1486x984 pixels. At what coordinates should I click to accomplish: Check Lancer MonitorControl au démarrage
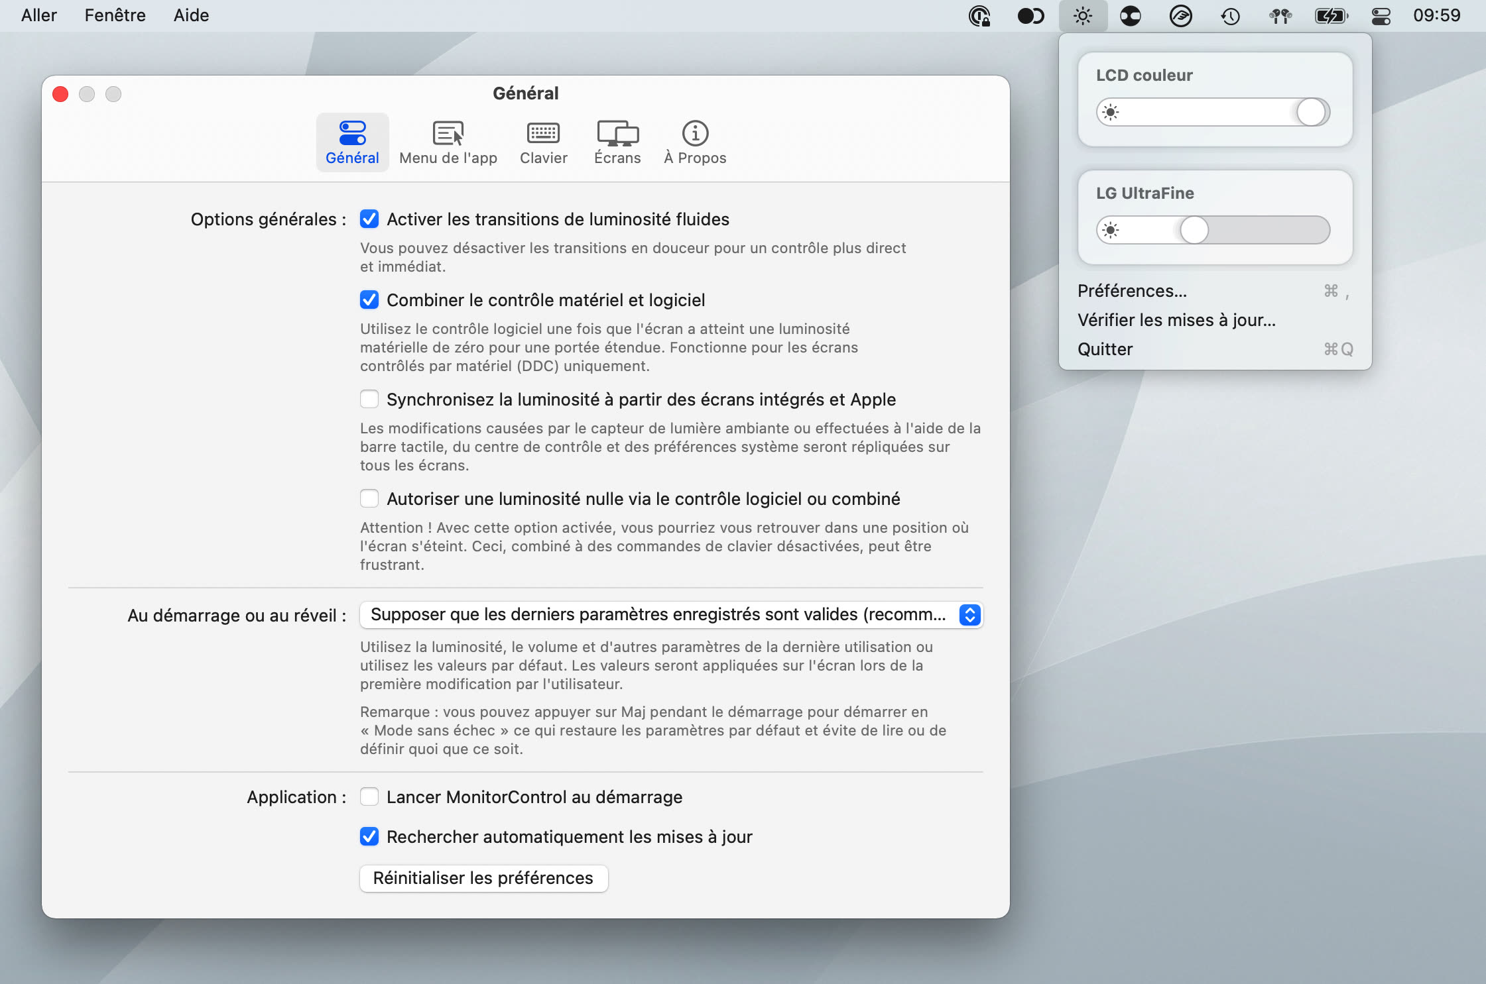tap(369, 797)
